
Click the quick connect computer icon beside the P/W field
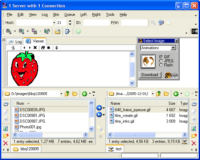(x=161, y=23)
